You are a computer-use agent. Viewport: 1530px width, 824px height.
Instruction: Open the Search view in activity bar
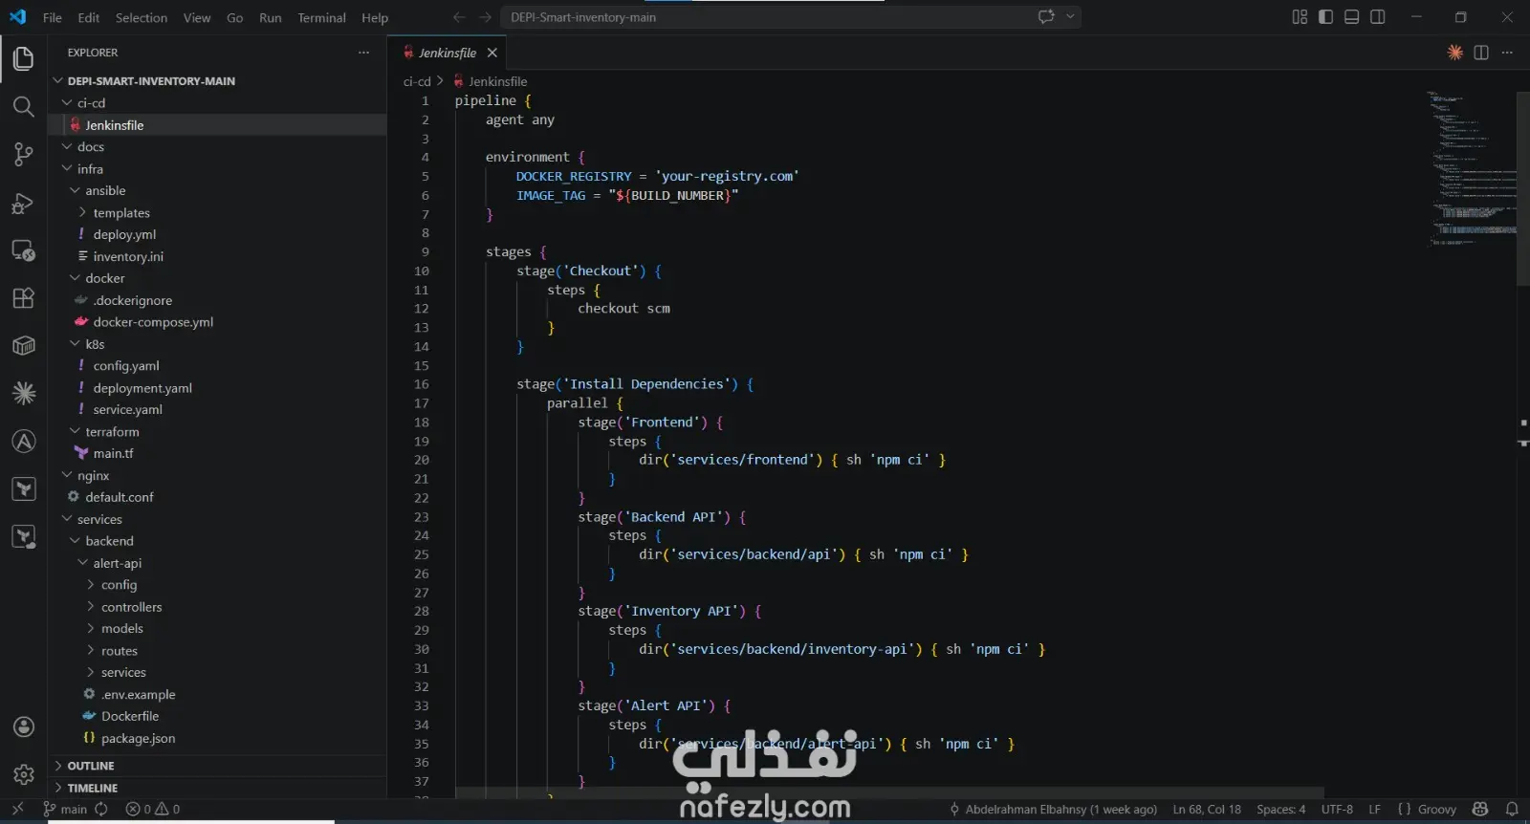click(24, 106)
